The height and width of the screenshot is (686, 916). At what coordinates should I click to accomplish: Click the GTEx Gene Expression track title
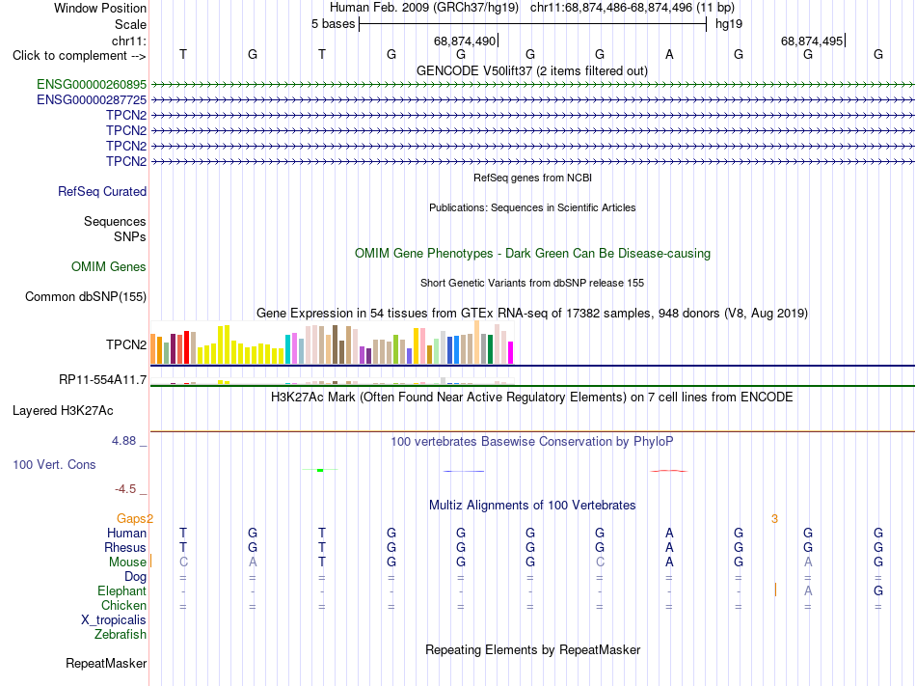pyautogui.click(x=532, y=314)
